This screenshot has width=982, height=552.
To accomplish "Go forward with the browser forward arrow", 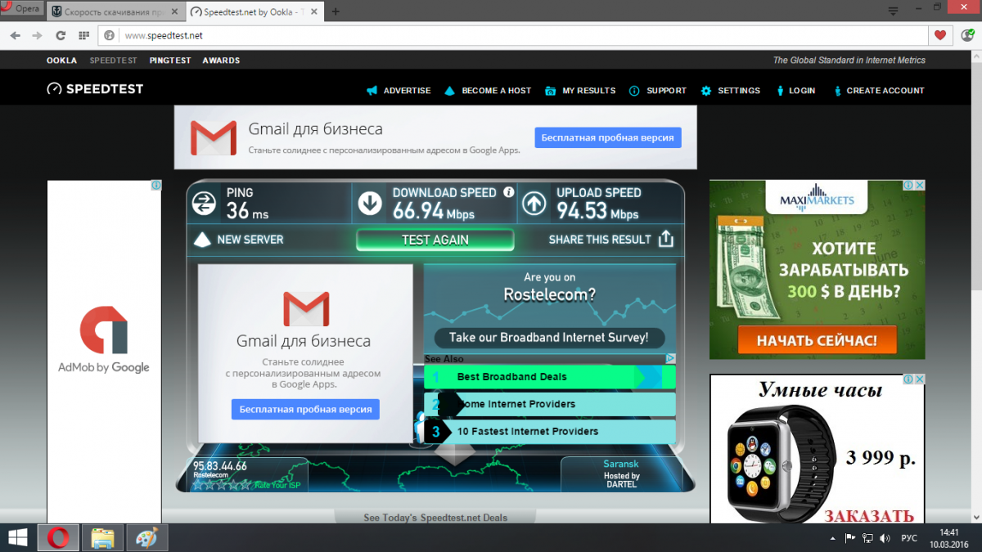I will coord(37,35).
